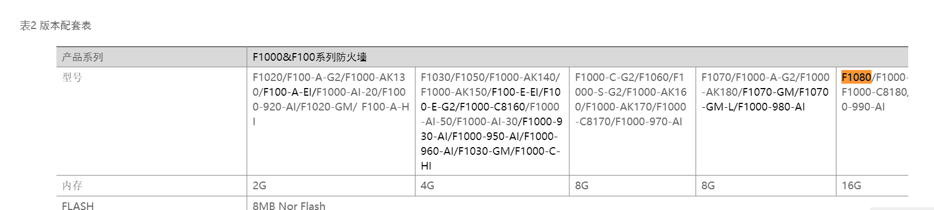This screenshot has height=210, width=934.
Task: Click the F1000-C8180 text in last column
Action: 874,92
